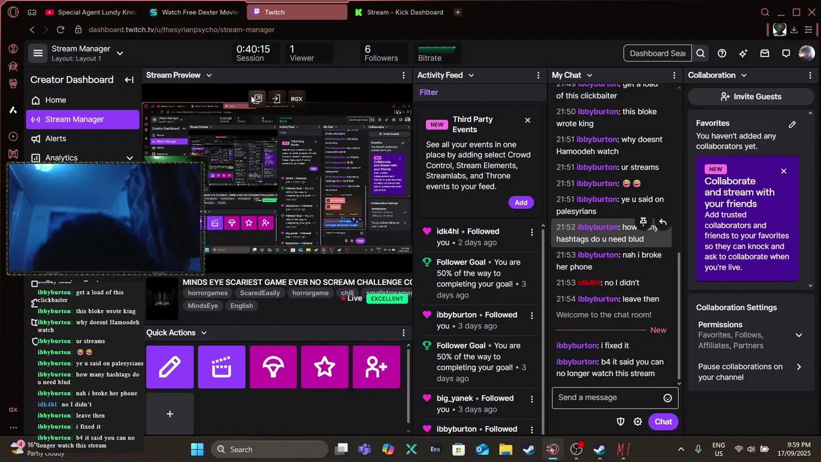Open Stream Preview panel kebab menu

point(403,75)
